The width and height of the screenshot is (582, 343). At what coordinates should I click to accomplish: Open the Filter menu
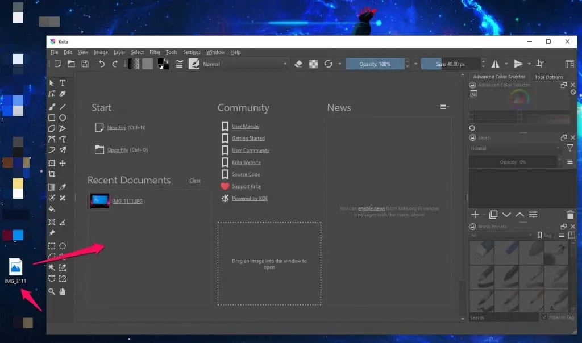click(x=155, y=52)
